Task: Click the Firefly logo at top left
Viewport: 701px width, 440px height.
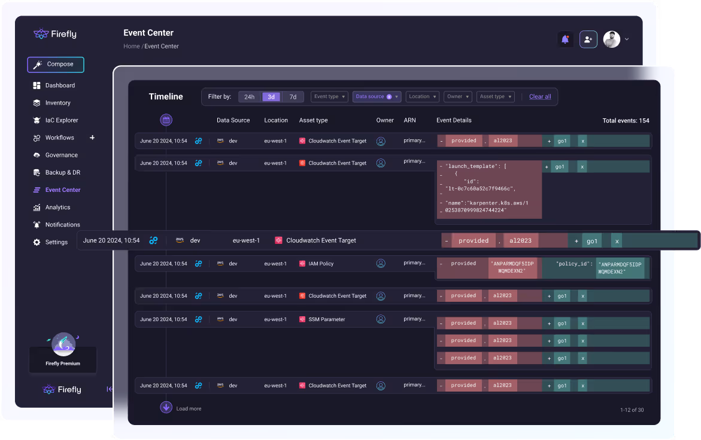Action: 55,34
